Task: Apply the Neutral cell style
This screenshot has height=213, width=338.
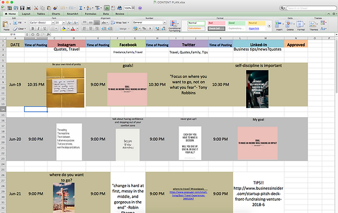Action: 256,23
